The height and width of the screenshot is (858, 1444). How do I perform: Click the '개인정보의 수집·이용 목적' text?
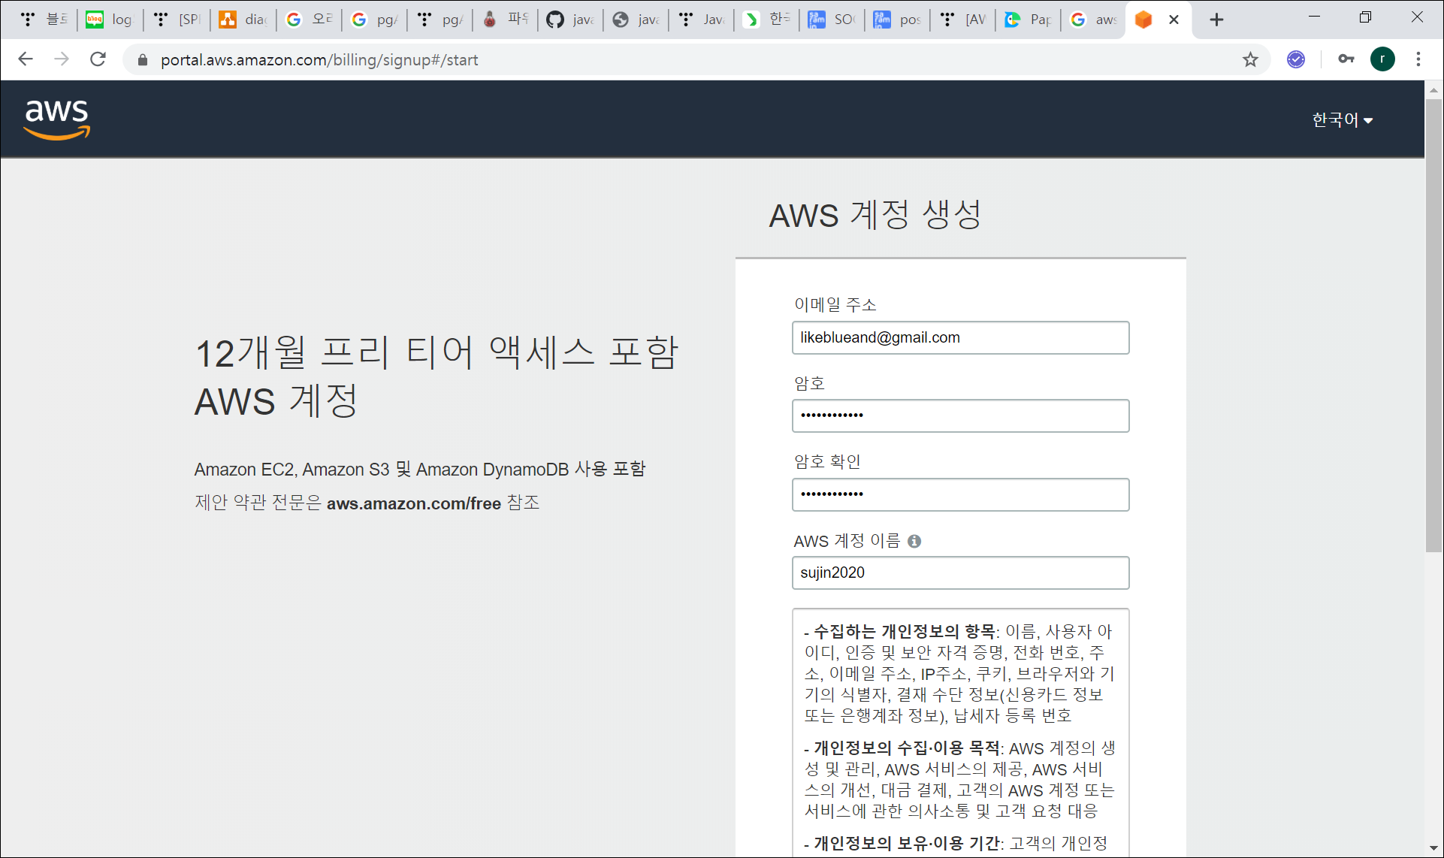pos(907,748)
